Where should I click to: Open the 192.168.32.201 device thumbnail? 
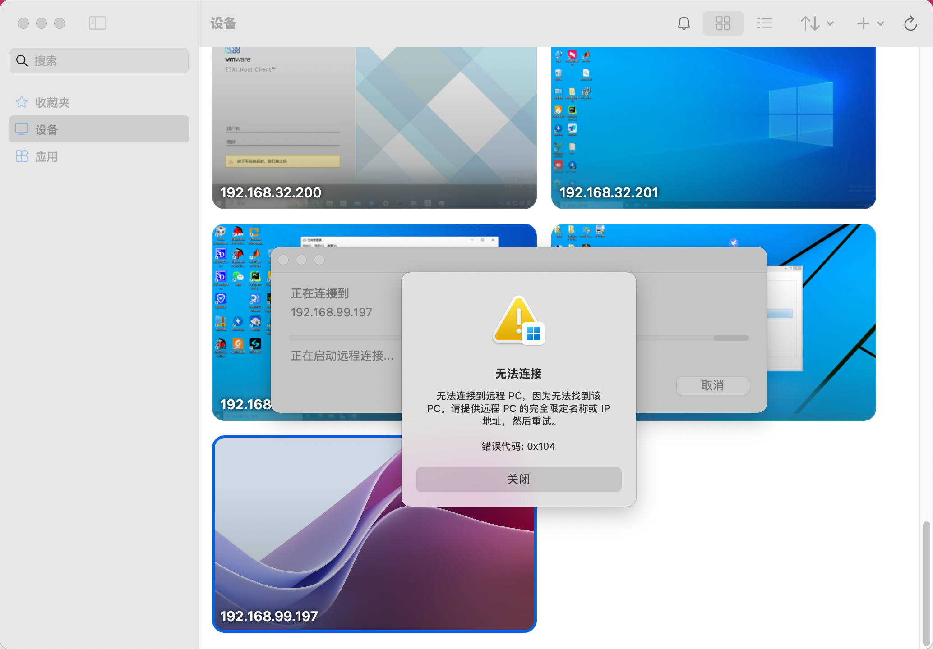click(x=713, y=128)
